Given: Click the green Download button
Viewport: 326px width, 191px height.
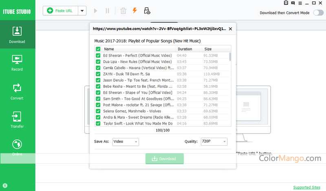Looking at the screenshot, I should coord(164,159).
